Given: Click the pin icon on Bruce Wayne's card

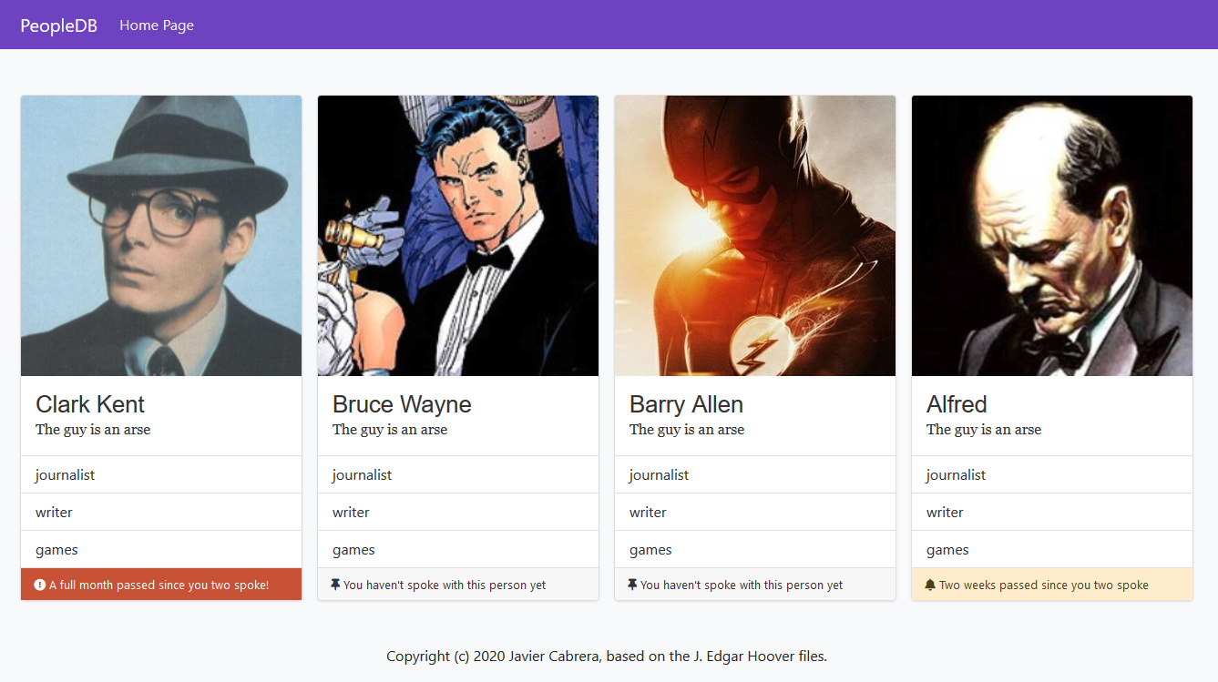Looking at the screenshot, I should [x=336, y=585].
